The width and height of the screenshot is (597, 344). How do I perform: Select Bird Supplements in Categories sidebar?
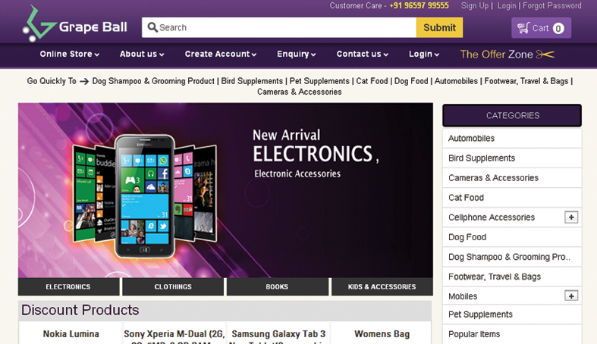click(512, 158)
